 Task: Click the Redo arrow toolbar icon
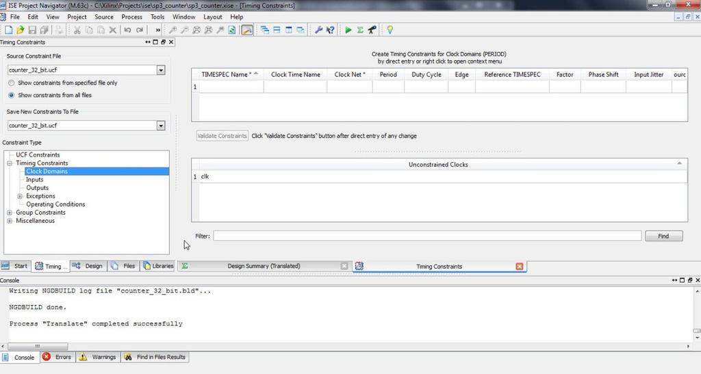click(x=140, y=30)
